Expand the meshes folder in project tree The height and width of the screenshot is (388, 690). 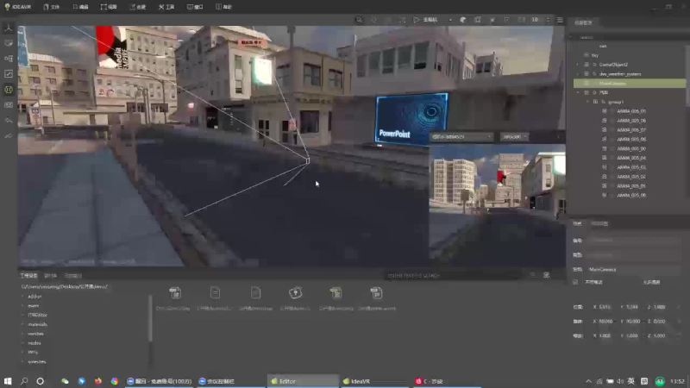23,334
